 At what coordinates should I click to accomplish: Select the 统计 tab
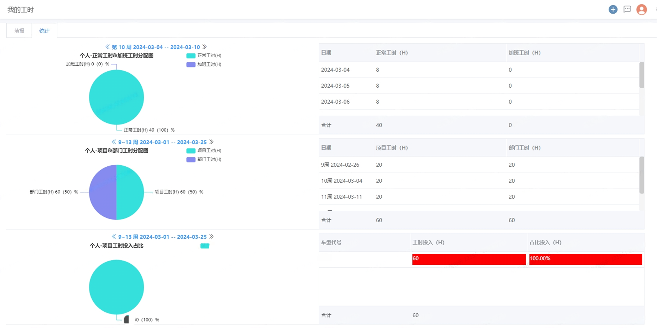44,31
